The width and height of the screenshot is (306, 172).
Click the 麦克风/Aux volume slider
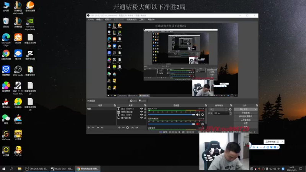[x=171, y=115]
